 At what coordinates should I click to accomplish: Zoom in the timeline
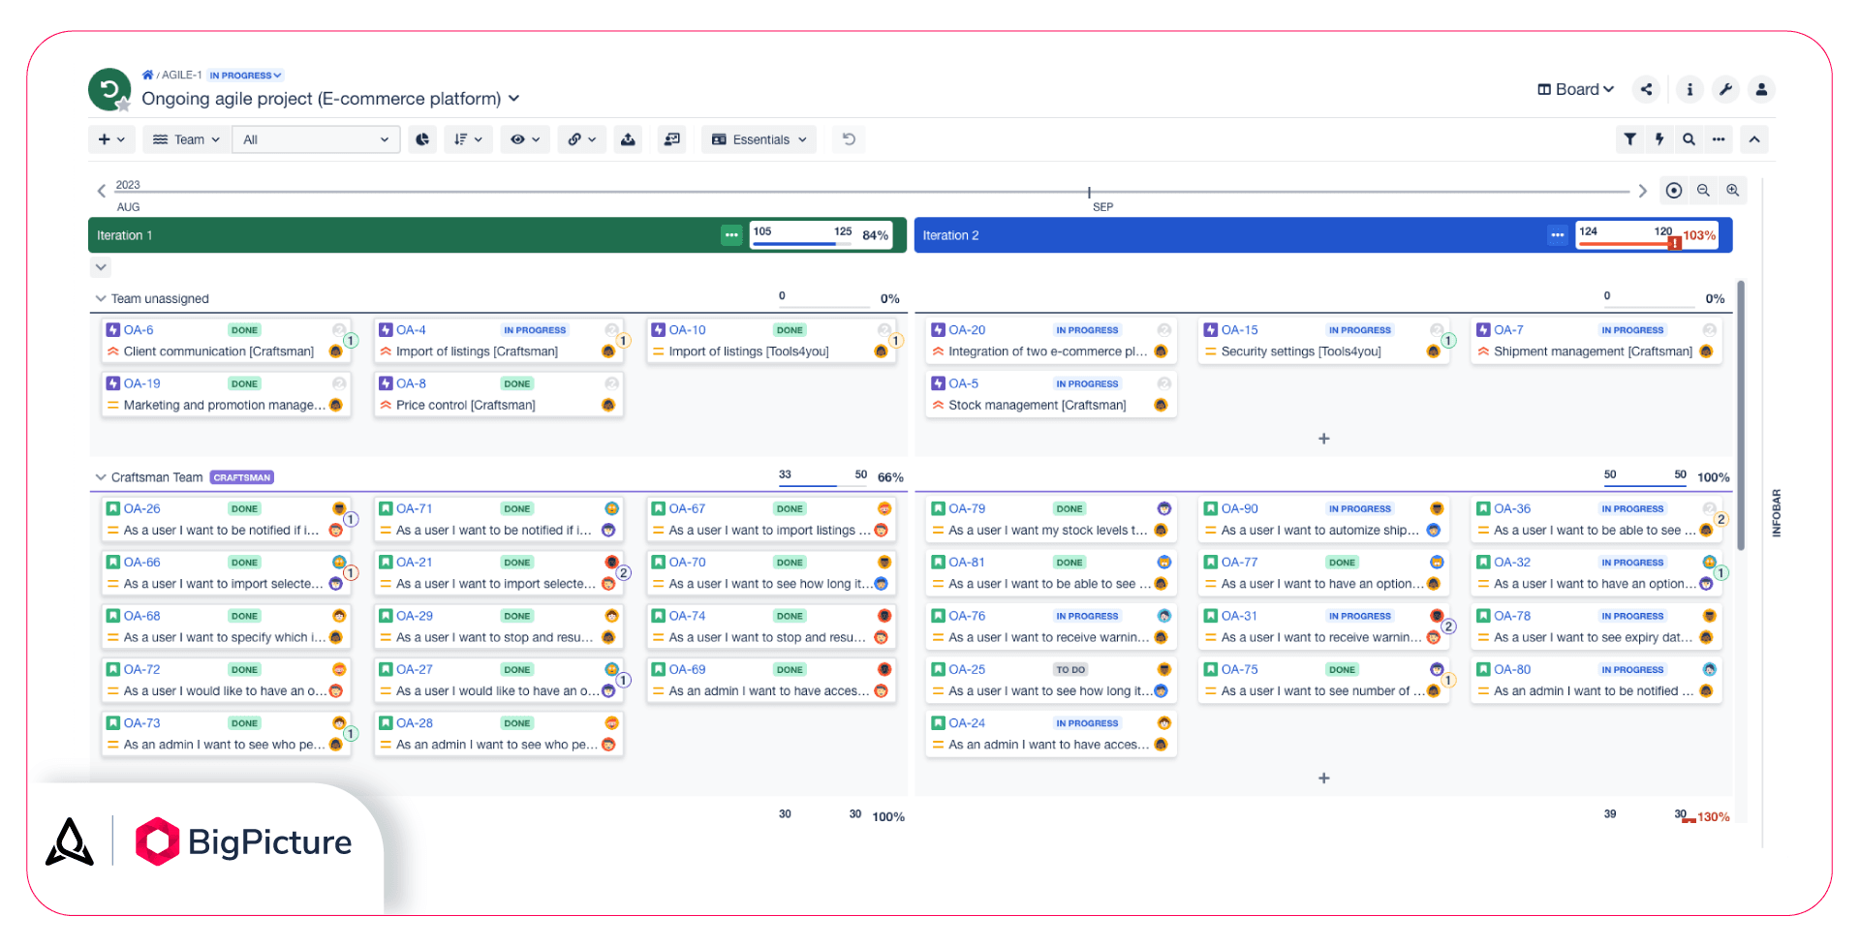point(1733,191)
